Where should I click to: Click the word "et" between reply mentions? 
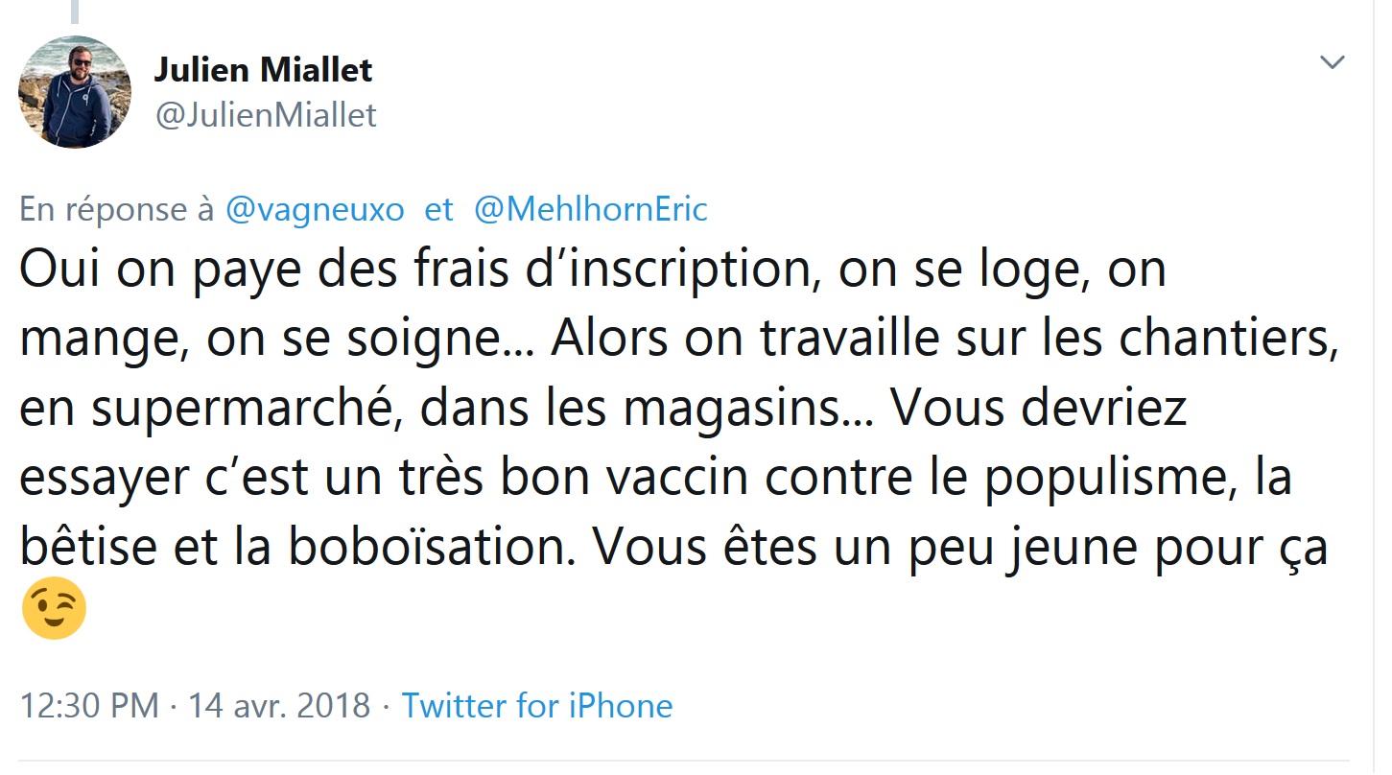tap(438, 210)
